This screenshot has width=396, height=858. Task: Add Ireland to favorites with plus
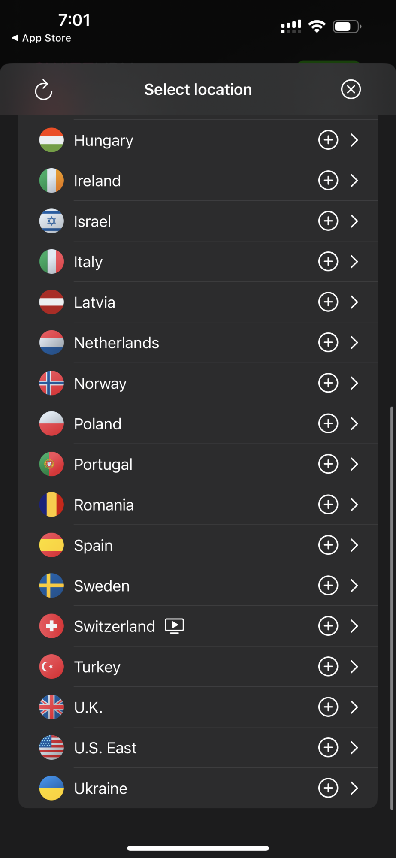[x=328, y=181]
